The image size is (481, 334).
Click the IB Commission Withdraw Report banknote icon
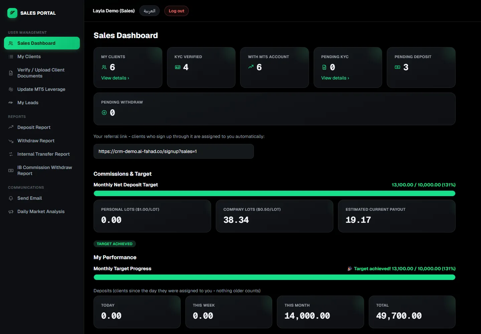pyautogui.click(x=11, y=170)
